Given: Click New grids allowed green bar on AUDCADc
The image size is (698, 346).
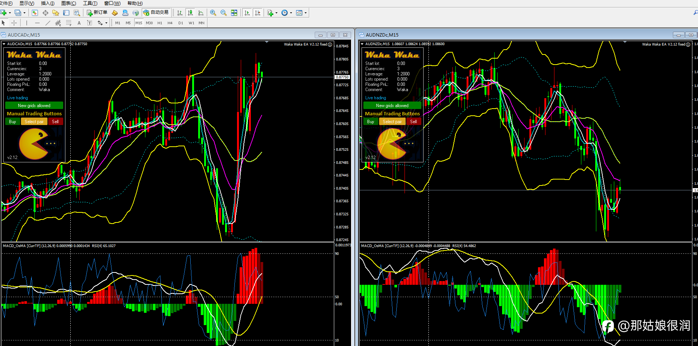Looking at the screenshot, I should pos(34,106).
